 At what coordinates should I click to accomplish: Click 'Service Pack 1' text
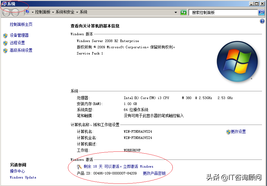tap(90, 53)
